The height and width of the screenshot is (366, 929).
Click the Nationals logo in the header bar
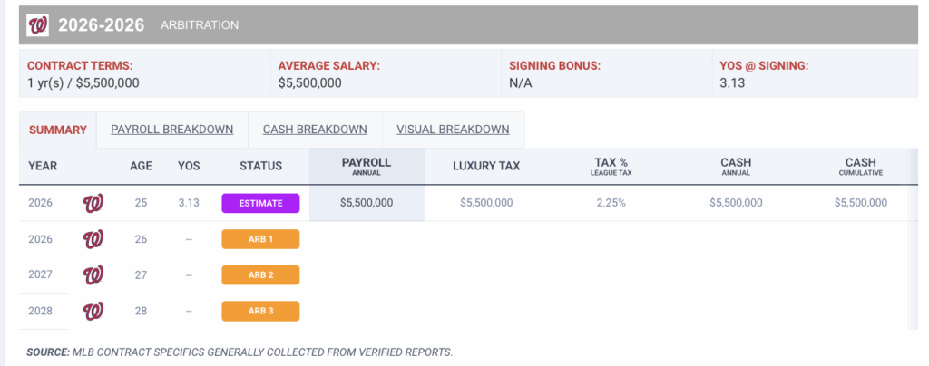coord(38,25)
